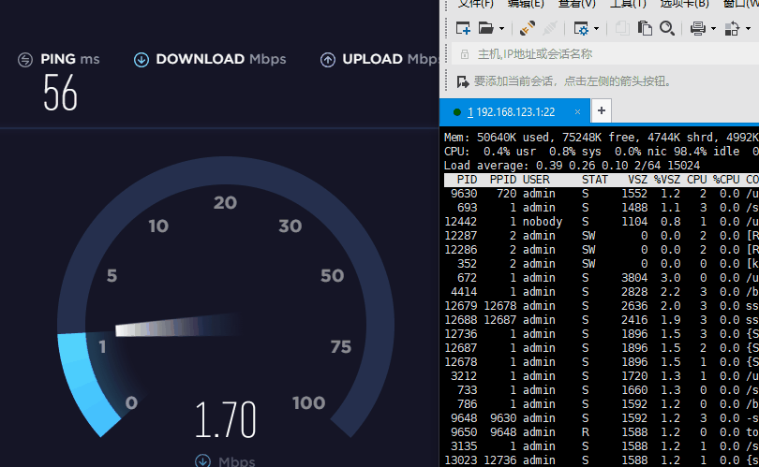Click the USER column header in terminal
Screen dimensions: 759x467
(536, 180)
